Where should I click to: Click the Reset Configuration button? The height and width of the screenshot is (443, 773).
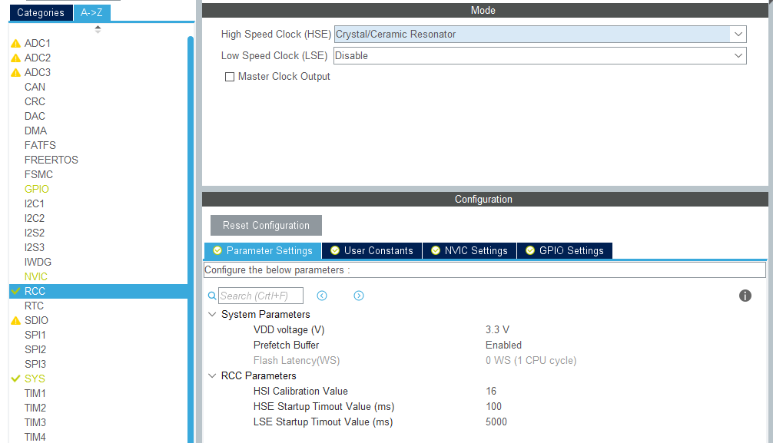pos(266,225)
